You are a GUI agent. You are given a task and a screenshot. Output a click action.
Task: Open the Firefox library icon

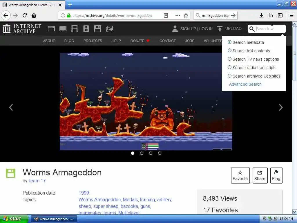[271, 15]
